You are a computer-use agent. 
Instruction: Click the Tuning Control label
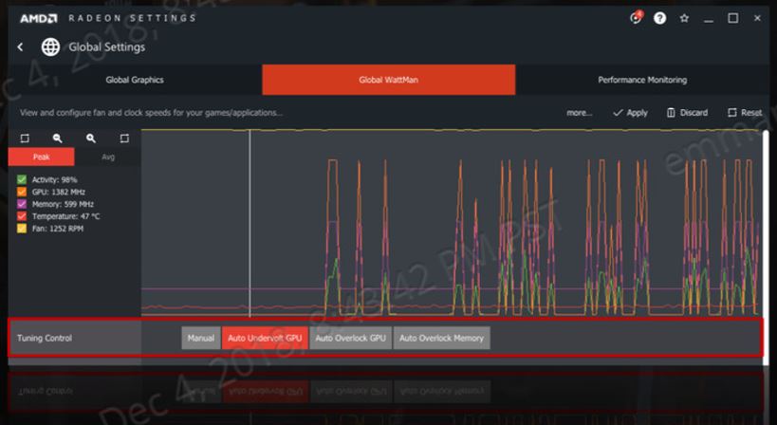tap(45, 338)
